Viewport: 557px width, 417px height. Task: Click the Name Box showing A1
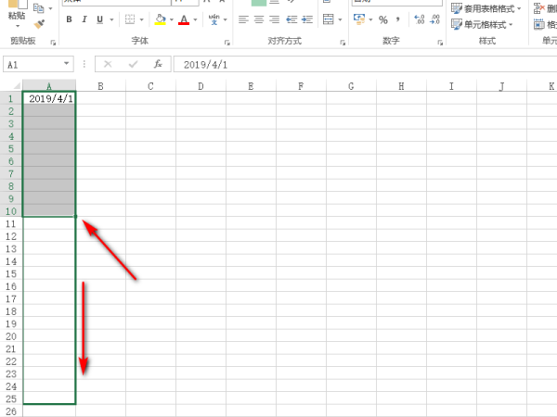[32, 64]
